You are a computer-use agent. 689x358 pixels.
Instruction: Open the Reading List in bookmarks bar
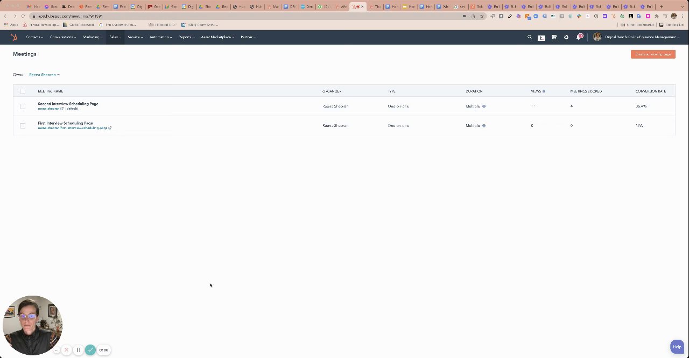(x=672, y=25)
